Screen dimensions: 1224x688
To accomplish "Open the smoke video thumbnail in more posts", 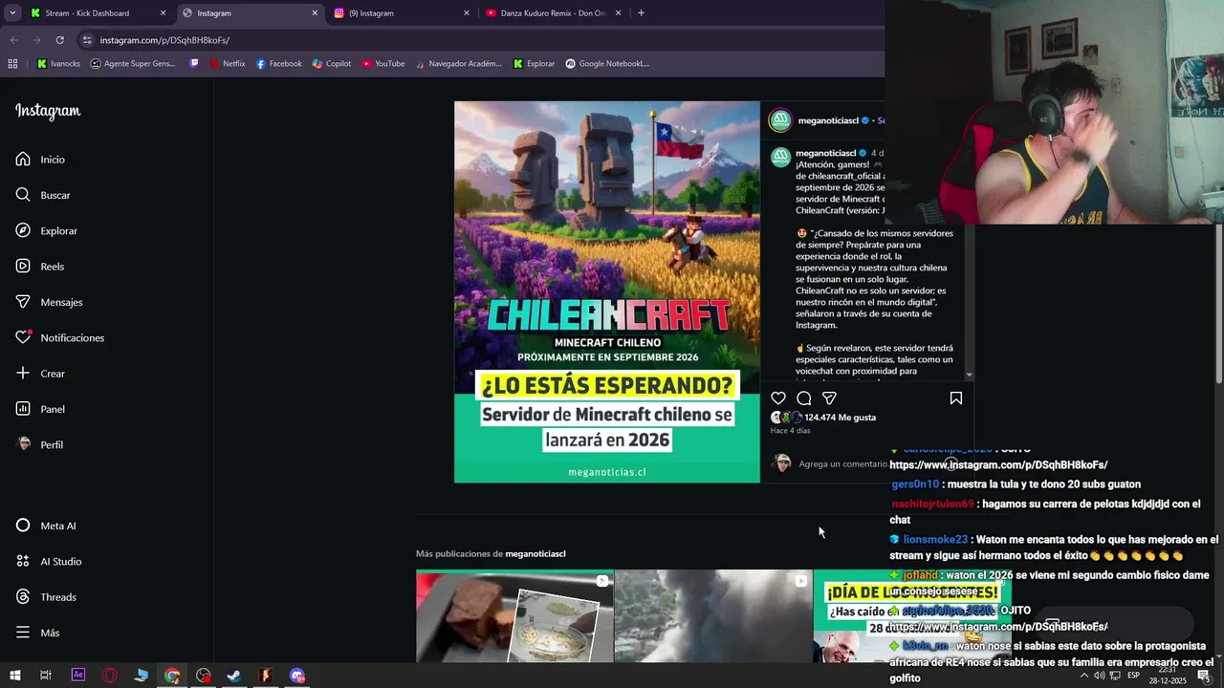I will click(x=713, y=616).
